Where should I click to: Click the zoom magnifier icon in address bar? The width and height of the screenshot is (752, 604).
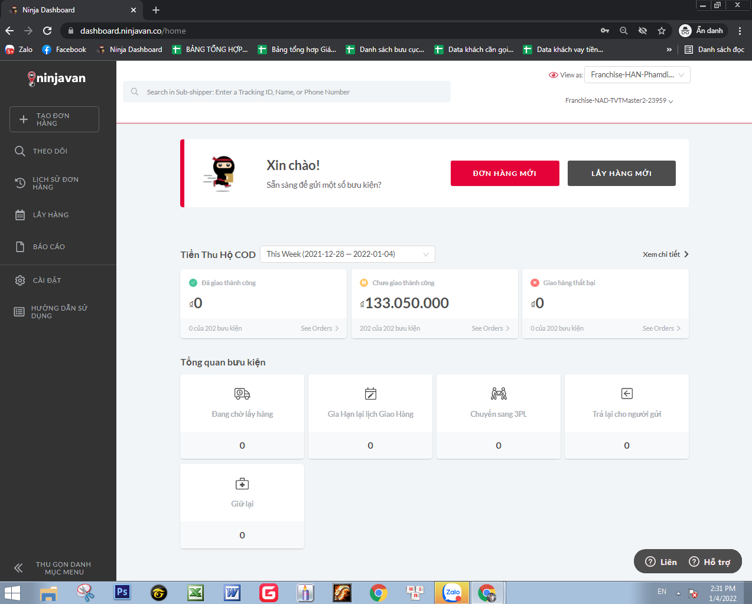click(624, 31)
